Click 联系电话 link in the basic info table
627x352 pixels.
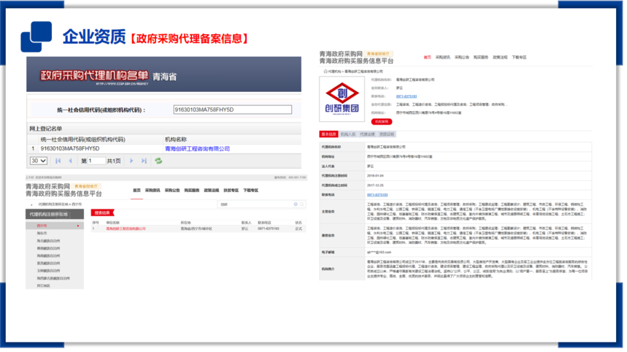(377, 195)
